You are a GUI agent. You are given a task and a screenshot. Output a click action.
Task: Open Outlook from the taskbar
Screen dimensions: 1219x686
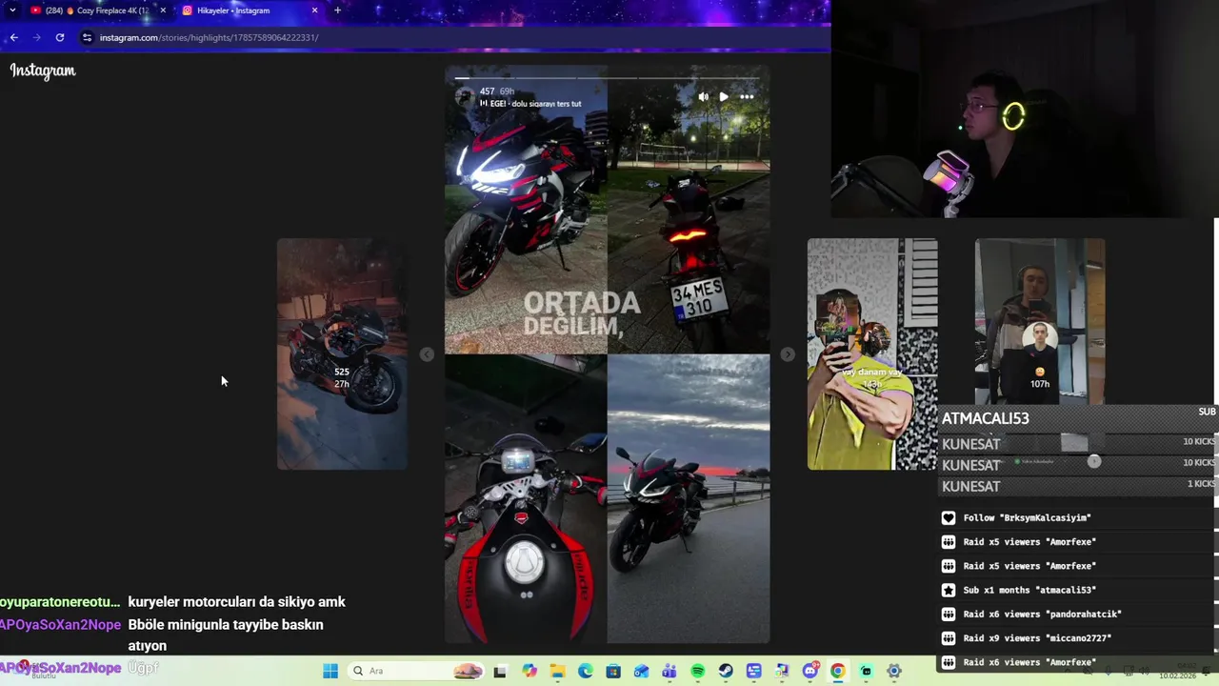641,671
